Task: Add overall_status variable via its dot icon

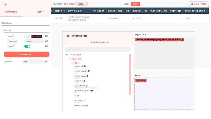Action: (x=87, y=106)
